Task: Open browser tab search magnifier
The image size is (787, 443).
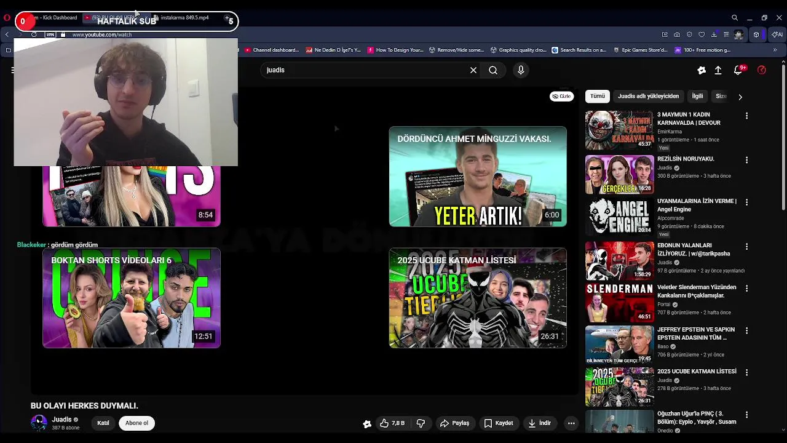Action: pos(735,18)
